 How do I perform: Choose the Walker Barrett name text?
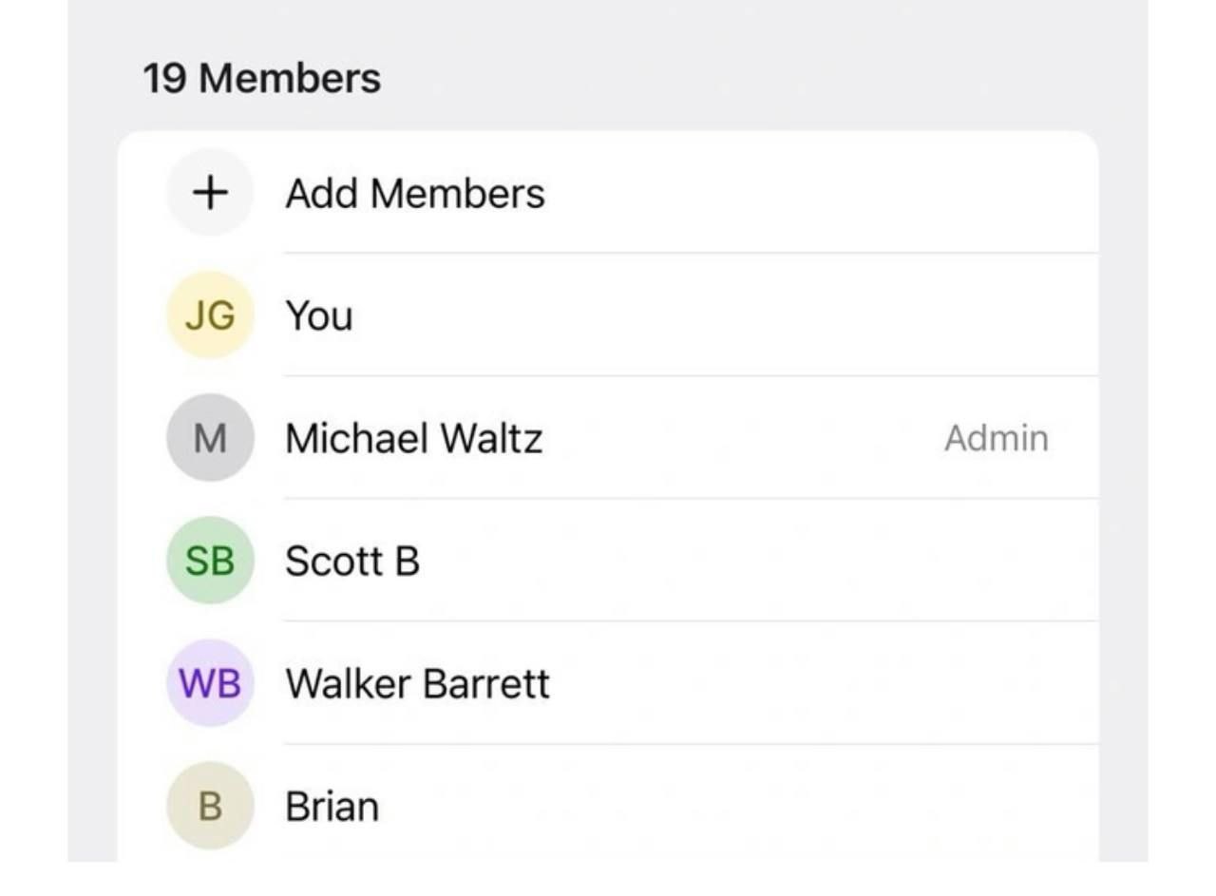point(418,684)
